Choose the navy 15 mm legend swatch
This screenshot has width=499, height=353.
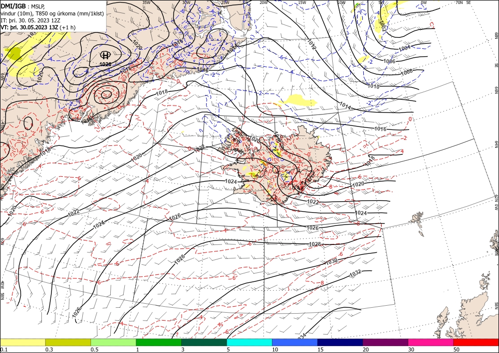pos(340,342)
